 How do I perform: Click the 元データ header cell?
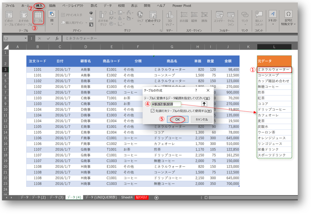click(274, 61)
